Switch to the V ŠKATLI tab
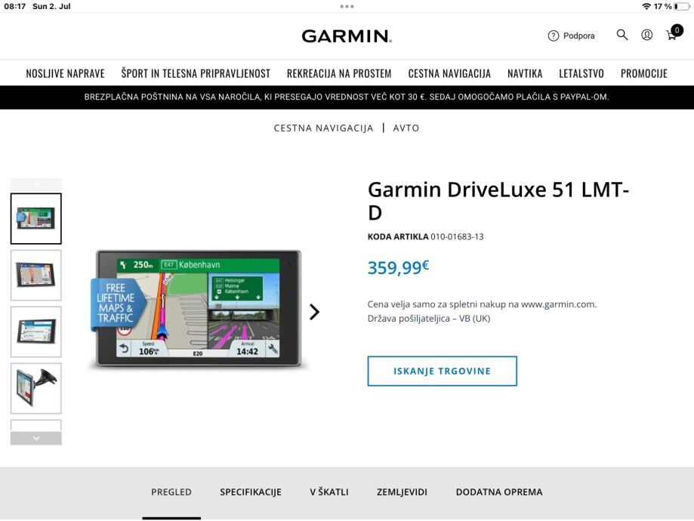Viewport: 694px width, 521px height. click(x=329, y=492)
